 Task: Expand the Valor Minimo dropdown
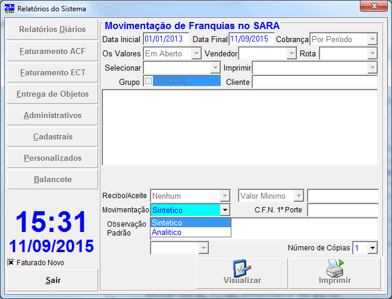coord(299,196)
